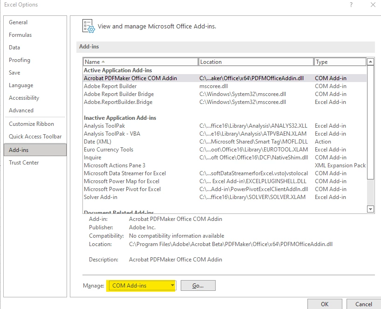Image resolution: width=381 pixels, height=309 pixels.
Task: Select Microsoft Power Pivot for Excel
Action: click(225, 189)
